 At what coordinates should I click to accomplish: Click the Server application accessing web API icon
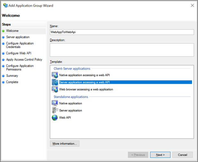coord(55,82)
